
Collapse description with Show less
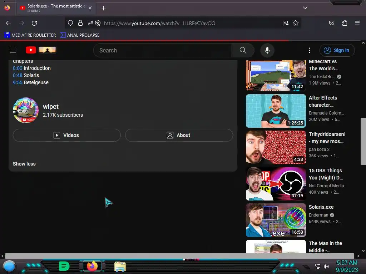24,164
